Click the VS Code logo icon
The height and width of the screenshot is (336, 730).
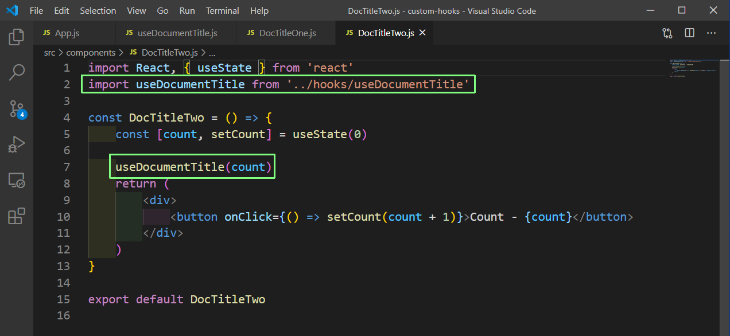click(12, 10)
